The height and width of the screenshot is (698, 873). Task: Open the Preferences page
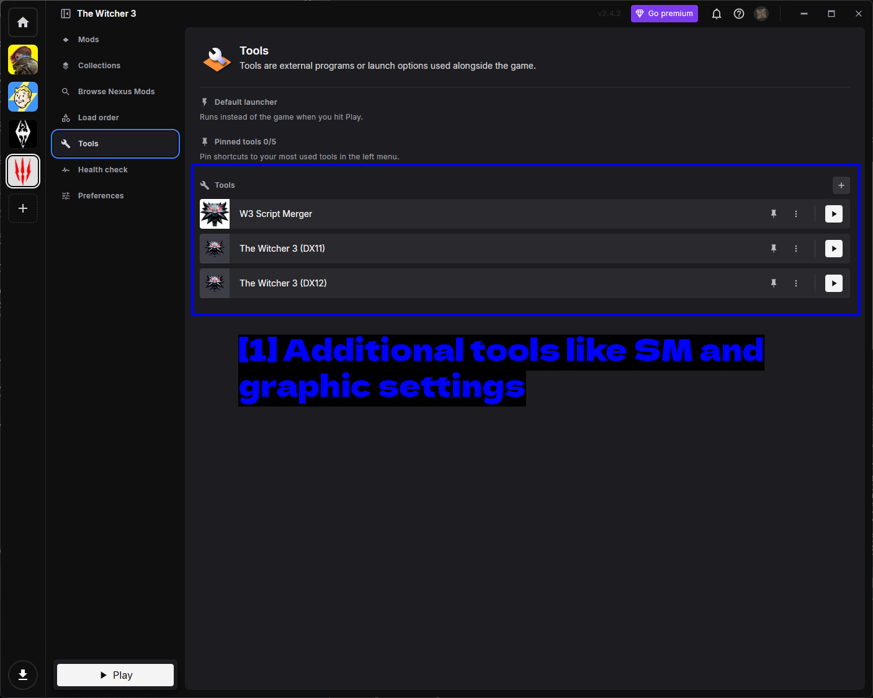[x=115, y=196]
